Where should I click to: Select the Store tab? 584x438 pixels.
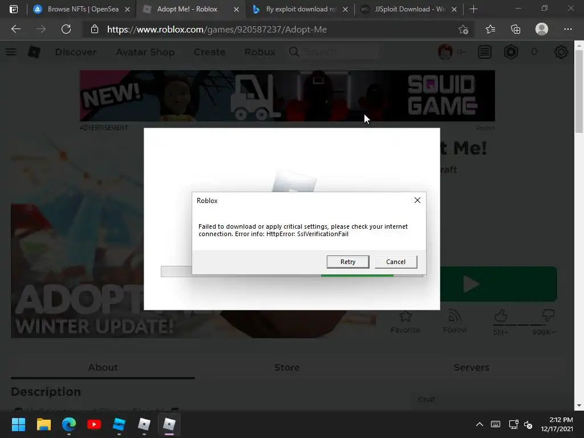point(287,368)
